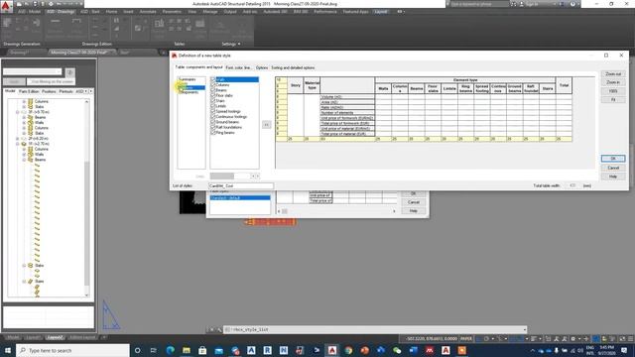Toggle the Ground beams checkbox
Image resolution: width=635 pixels, height=357 pixels.
pos(213,122)
